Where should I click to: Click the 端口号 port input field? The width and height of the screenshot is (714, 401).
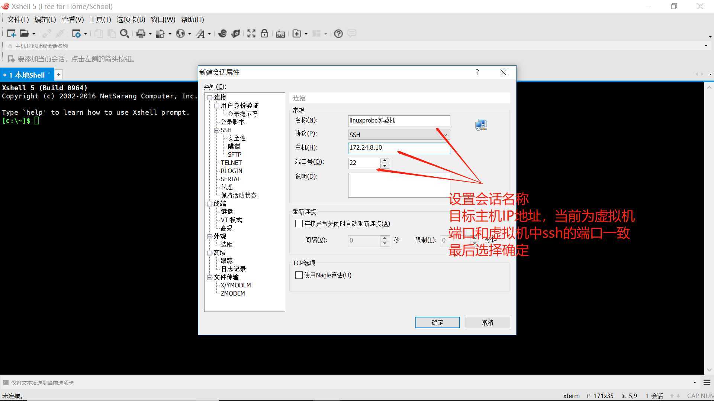(x=364, y=163)
